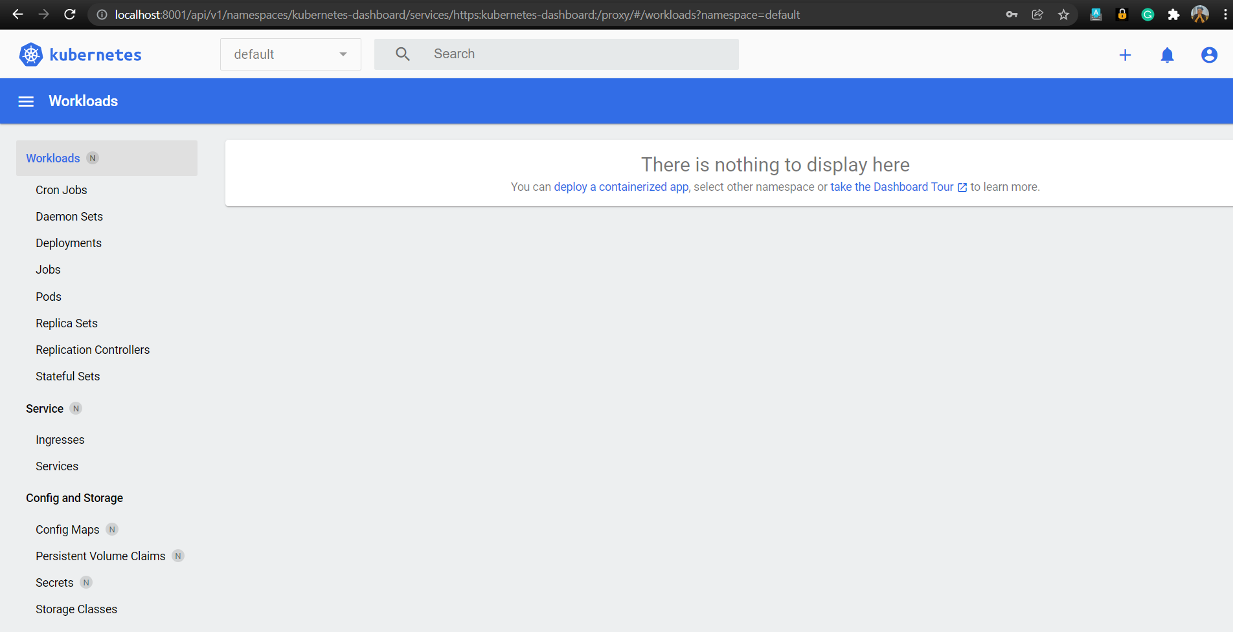Open the hamburger navigation menu
Screen dimensions: 1233x632
coord(26,102)
